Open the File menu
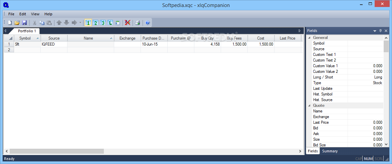The width and height of the screenshot is (392, 164). pyautogui.click(x=11, y=14)
